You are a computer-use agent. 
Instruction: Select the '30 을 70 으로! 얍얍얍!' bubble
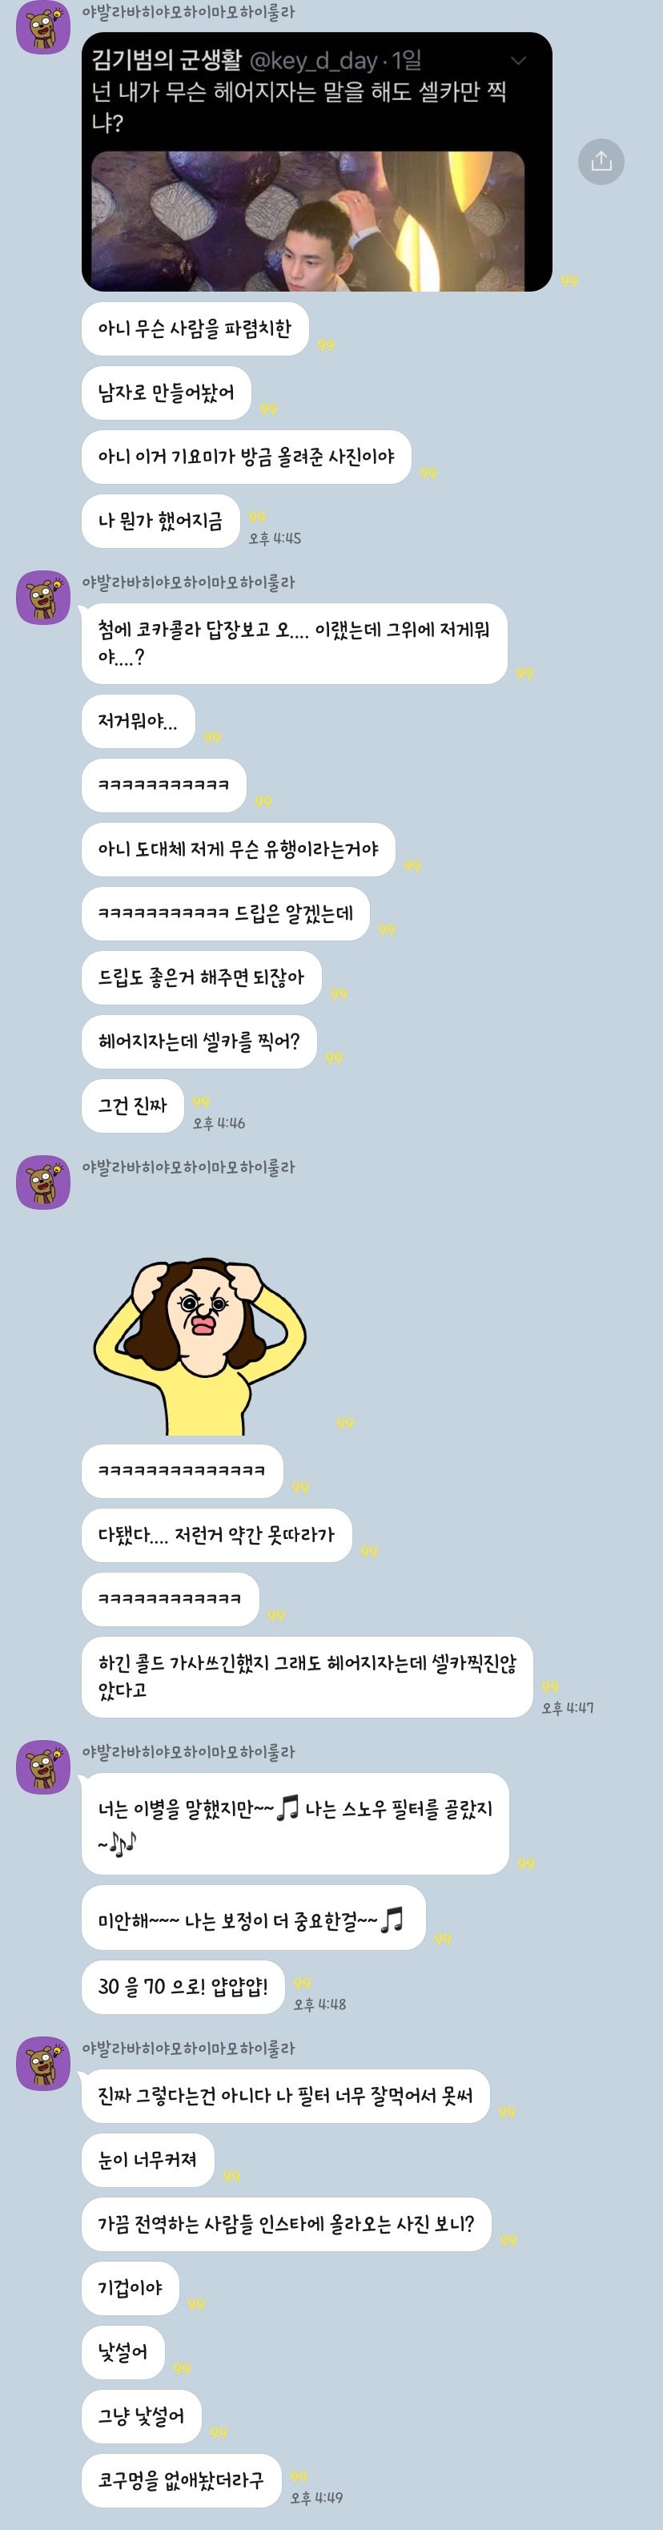(x=183, y=1986)
